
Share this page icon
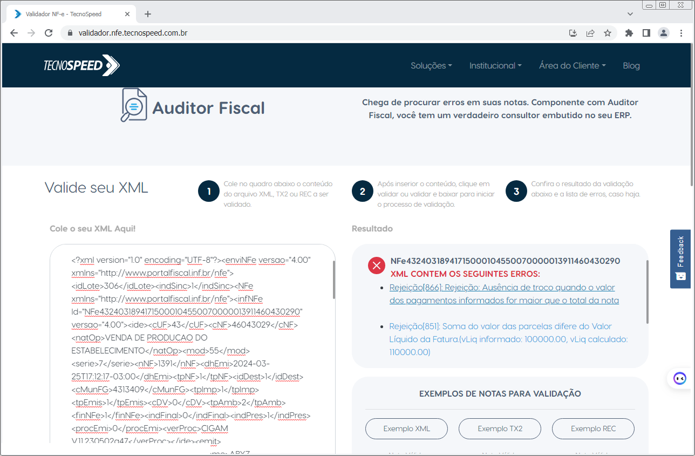pos(590,33)
